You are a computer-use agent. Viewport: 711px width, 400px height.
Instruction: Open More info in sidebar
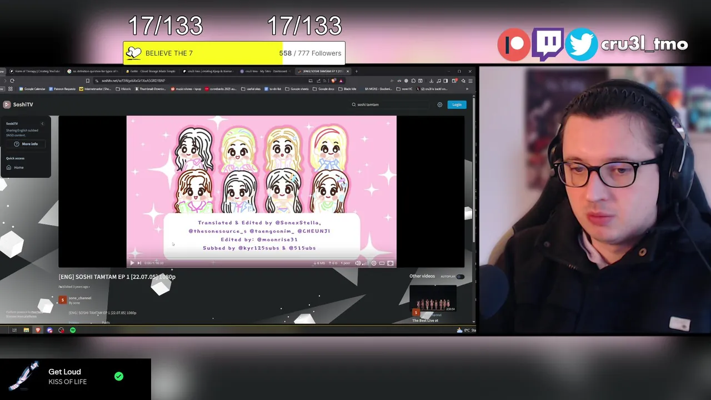[x=26, y=144]
